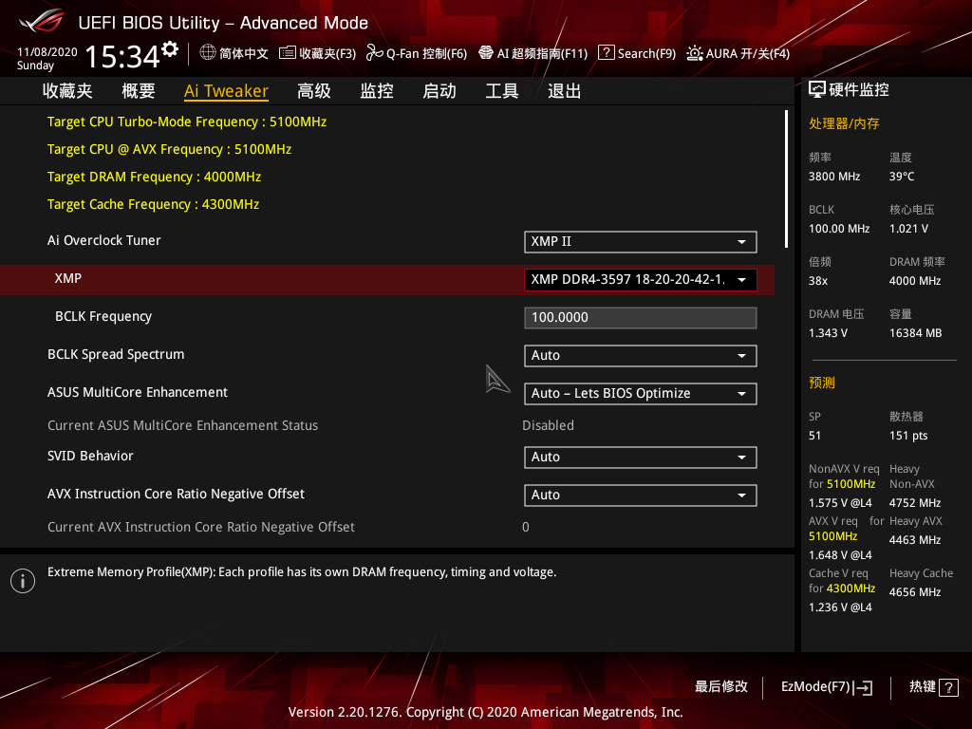Click the 1.021 V core voltage value
Viewport: 972px width, 729px height.
tap(908, 229)
